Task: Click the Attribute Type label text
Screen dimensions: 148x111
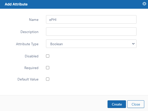Action: tap(27, 44)
